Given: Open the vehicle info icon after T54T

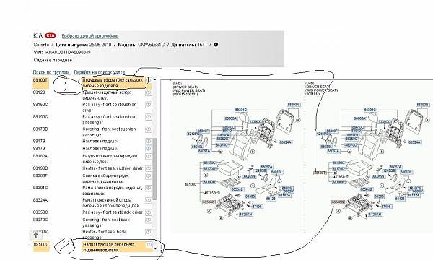Looking at the screenshot, I should click(x=216, y=45).
